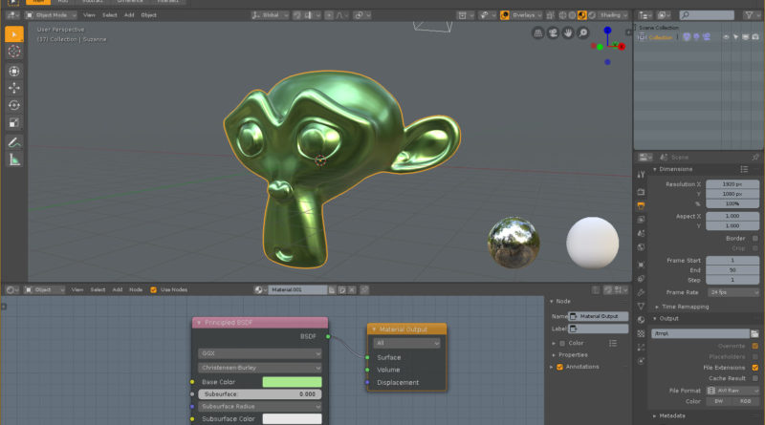Select the Measure ruler tool
Image resolution: width=765 pixels, height=425 pixels.
[14, 159]
